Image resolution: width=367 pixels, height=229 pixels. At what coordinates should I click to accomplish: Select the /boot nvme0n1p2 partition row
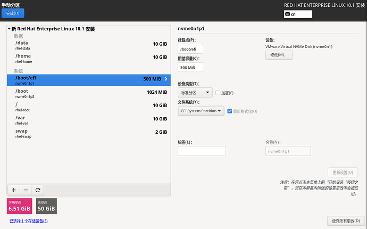point(89,93)
